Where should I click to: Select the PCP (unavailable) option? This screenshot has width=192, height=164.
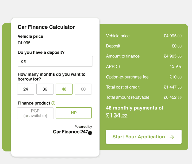point(35,113)
